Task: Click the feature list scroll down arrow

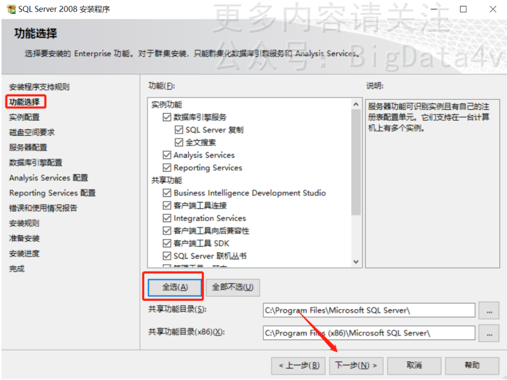Action: pyautogui.click(x=356, y=262)
